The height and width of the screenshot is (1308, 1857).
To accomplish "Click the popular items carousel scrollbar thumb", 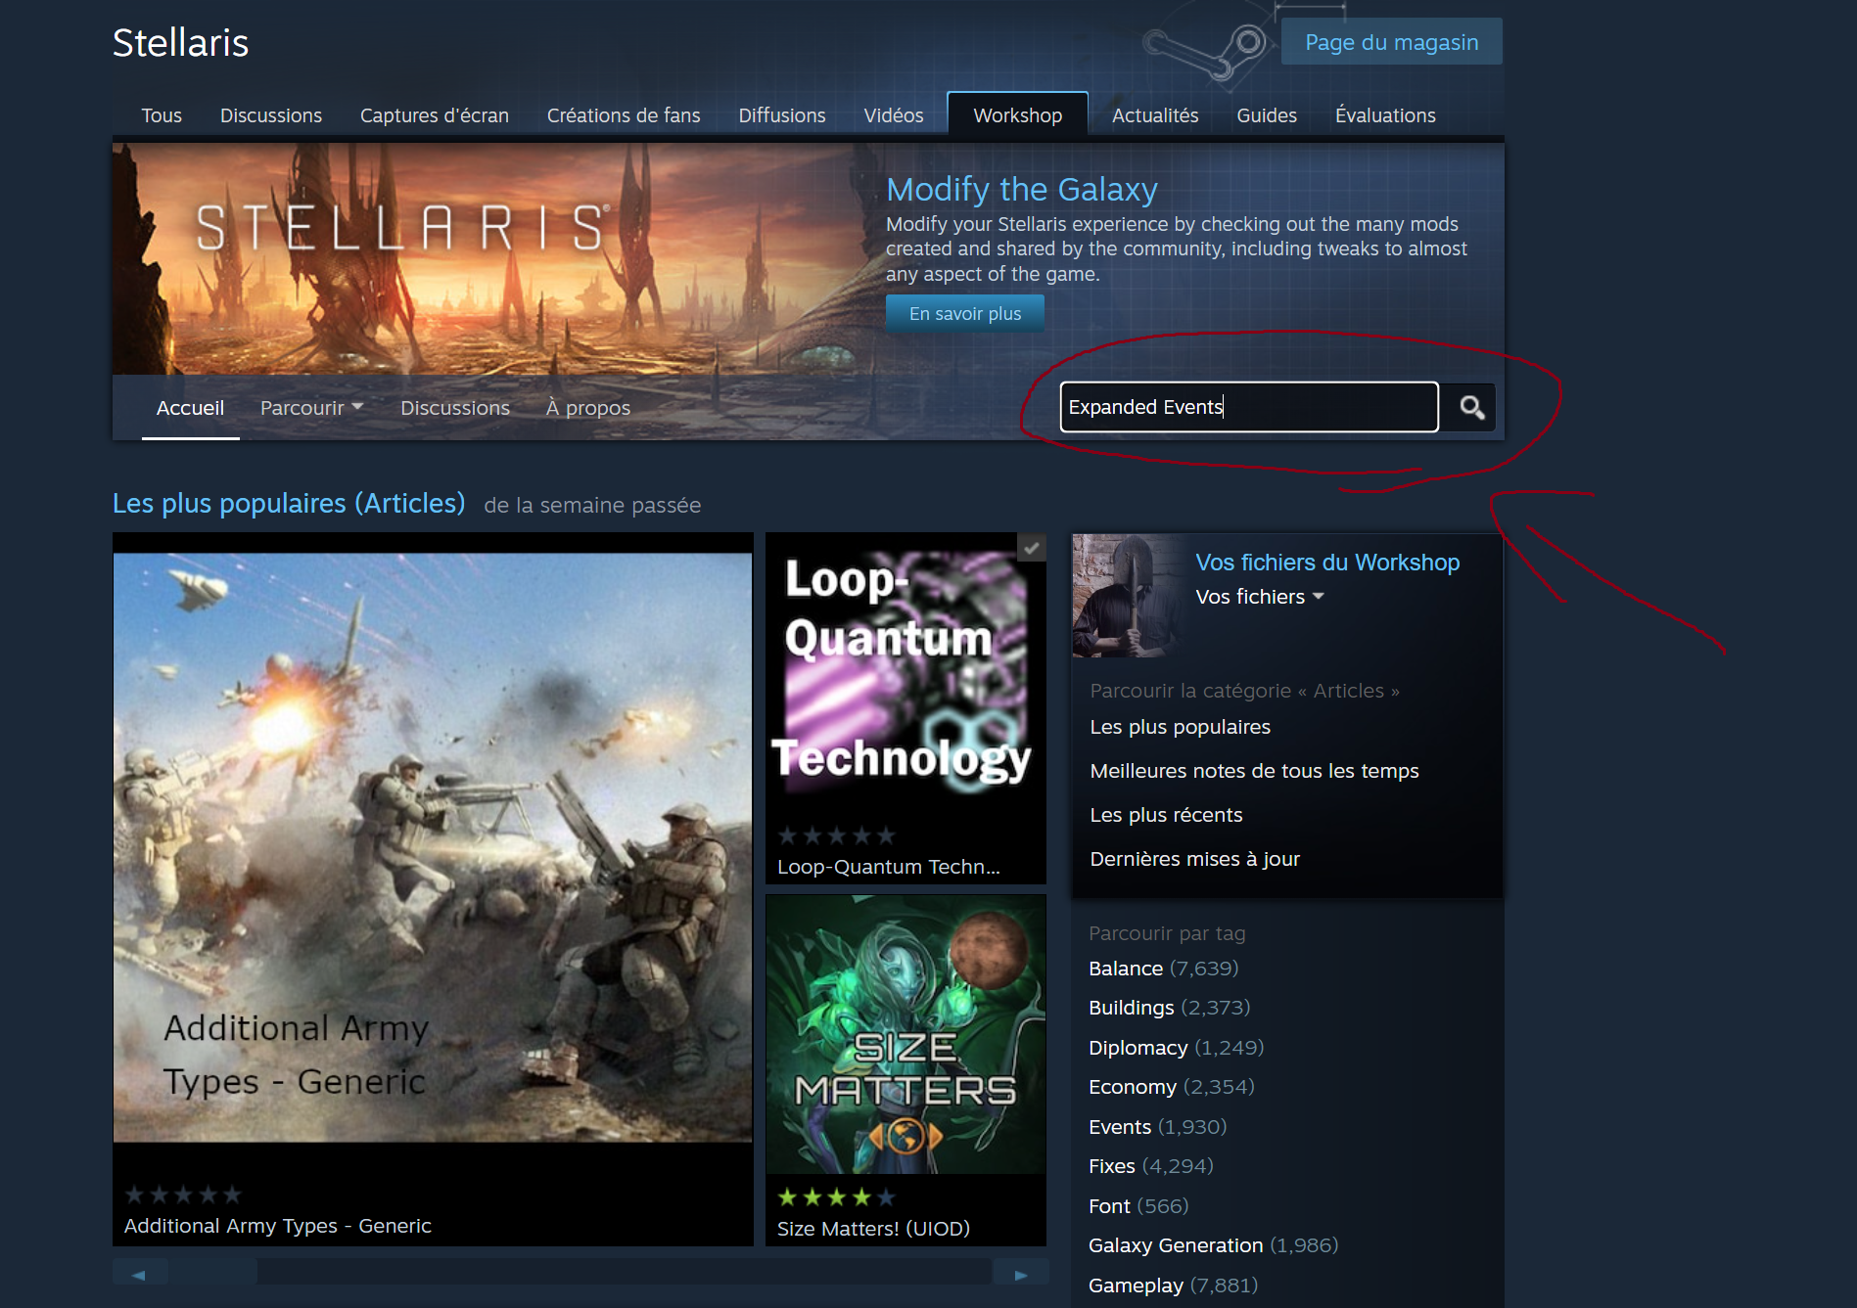I will coord(212,1272).
